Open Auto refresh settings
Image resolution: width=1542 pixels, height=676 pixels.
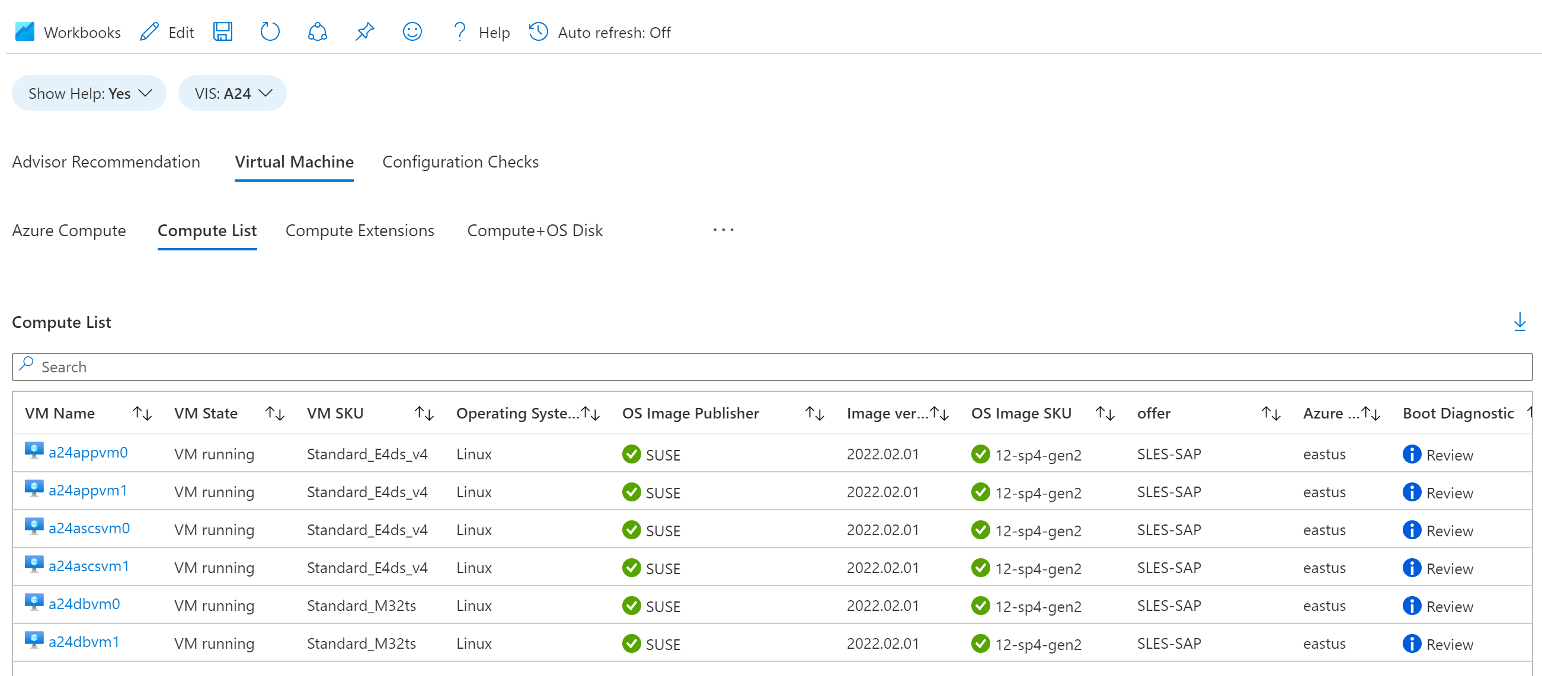600,32
